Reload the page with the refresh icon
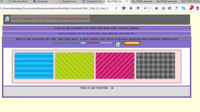Image resolution: width=200 pixels, height=112 pixels. (x=116, y=8)
